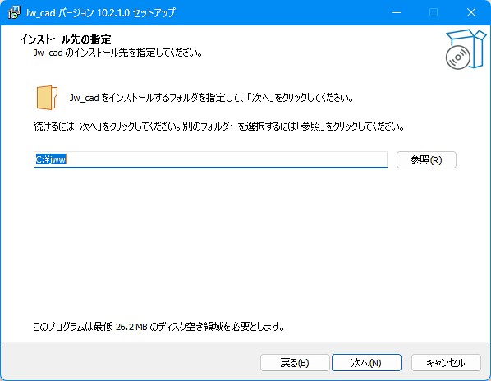Close the Jw_cad setup window
The width and height of the screenshot is (491, 381).
(471, 12)
